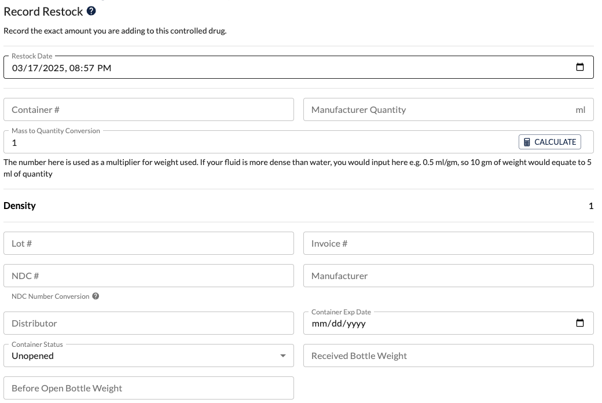Focus the Received Bottle Weight field
The width and height of the screenshot is (602, 403).
[x=449, y=356]
